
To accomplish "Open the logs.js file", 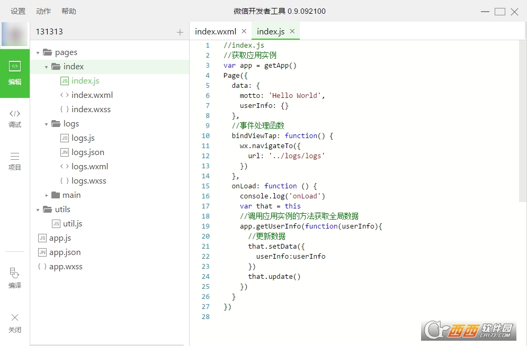I will point(83,138).
